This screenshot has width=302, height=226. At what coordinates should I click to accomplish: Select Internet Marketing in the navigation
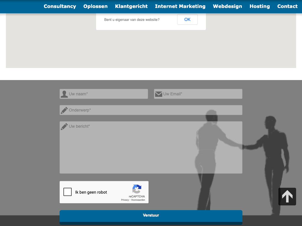coord(180,6)
